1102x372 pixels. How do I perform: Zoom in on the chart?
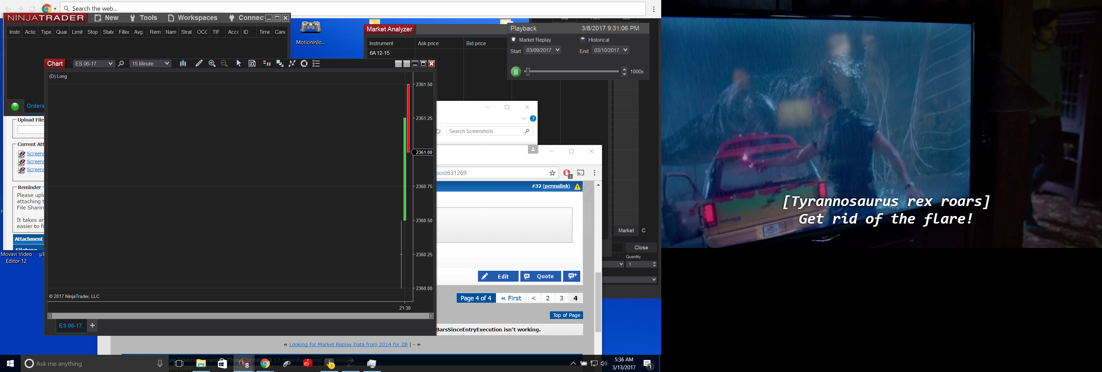(212, 63)
